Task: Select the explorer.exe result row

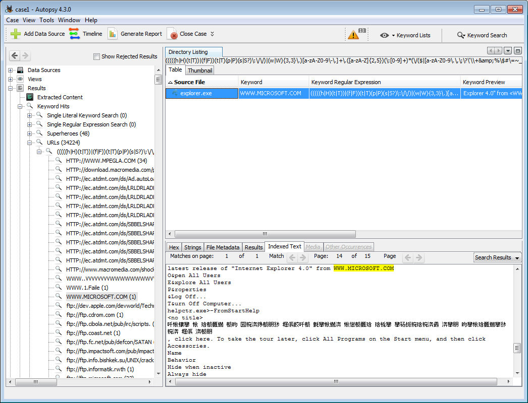Action: pyautogui.click(x=196, y=93)
